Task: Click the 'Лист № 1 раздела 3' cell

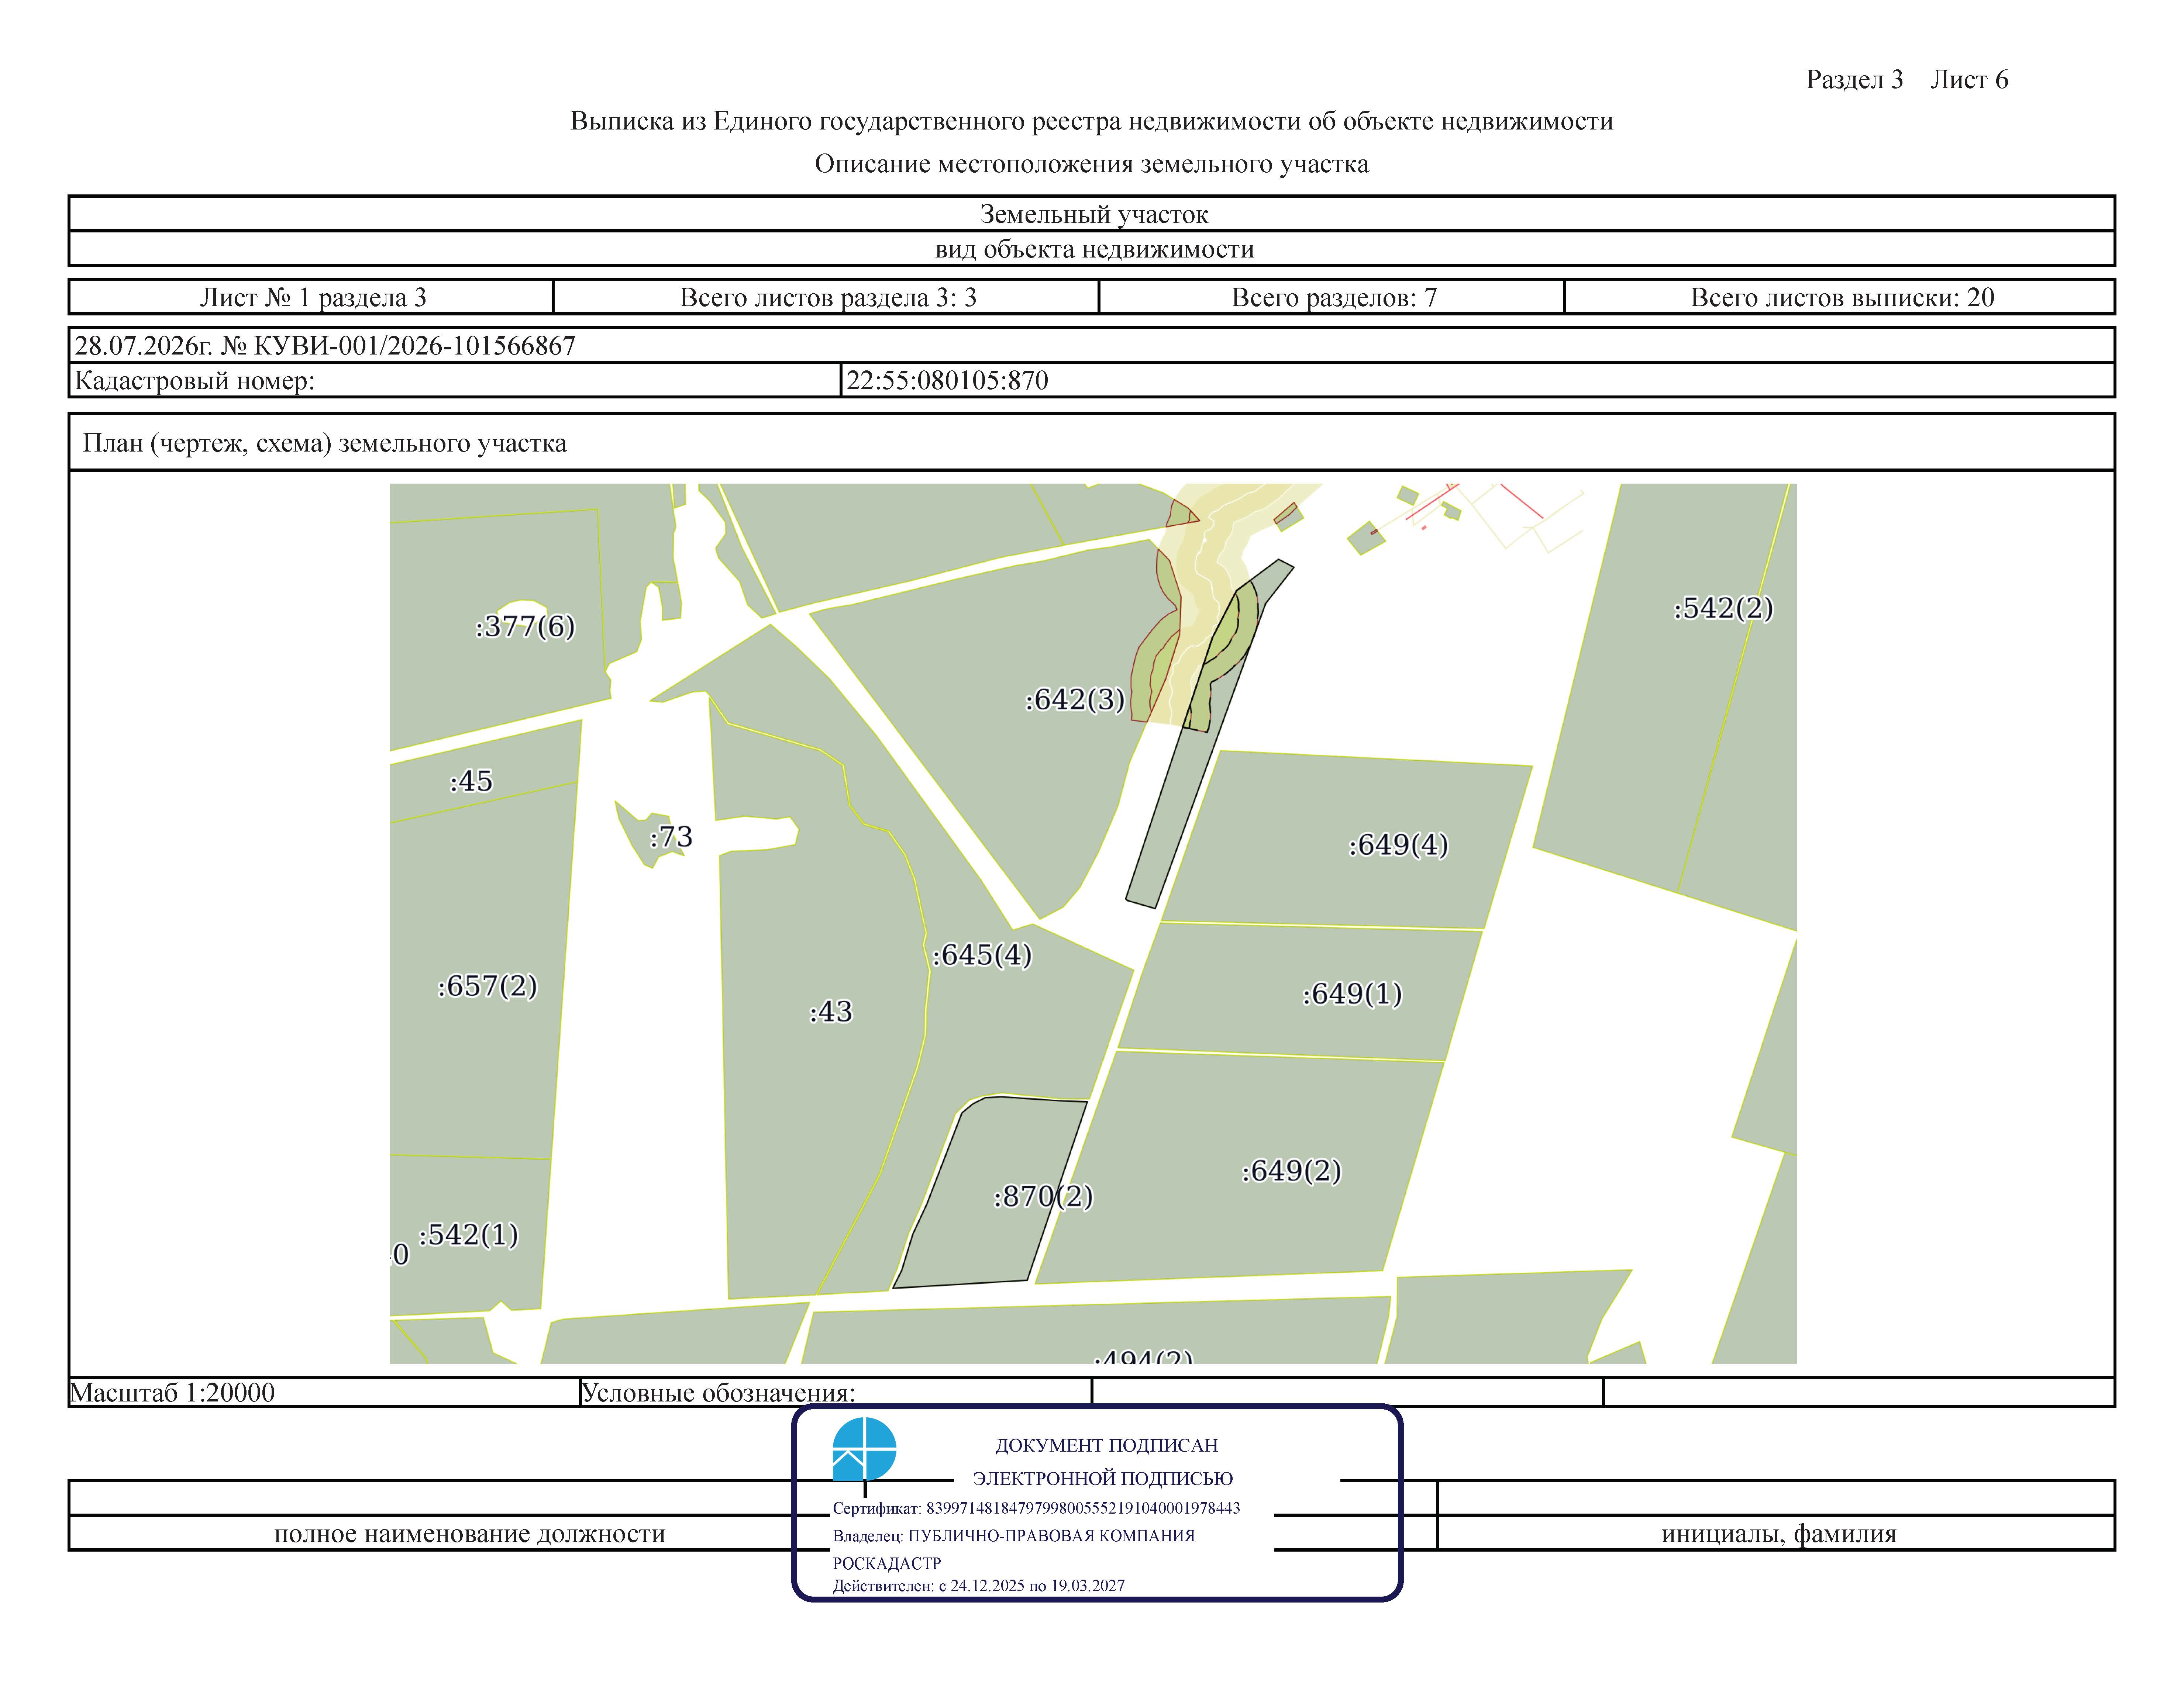Action: 312,297
